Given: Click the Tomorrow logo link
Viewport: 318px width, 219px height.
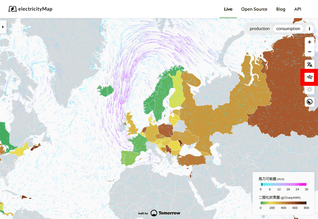Looking at the screenshot, I should [165, 213].
